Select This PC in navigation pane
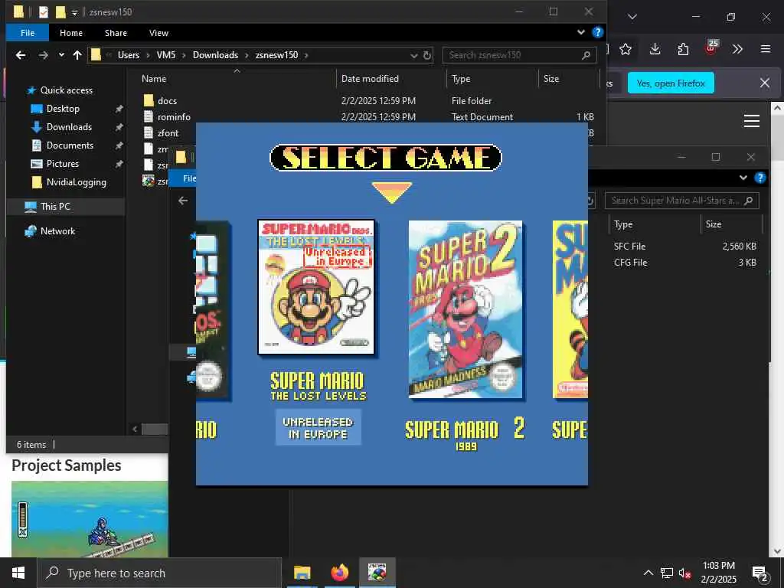 pyautogui.click(x=55, y=207)
